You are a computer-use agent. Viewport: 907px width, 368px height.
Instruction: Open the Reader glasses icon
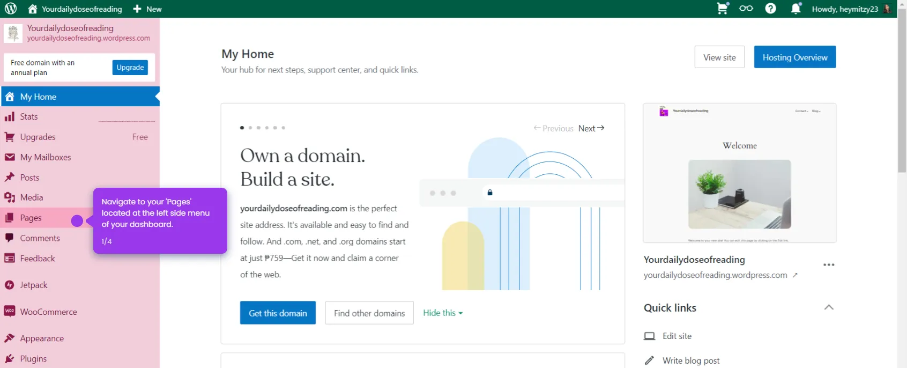coord(746,9)
